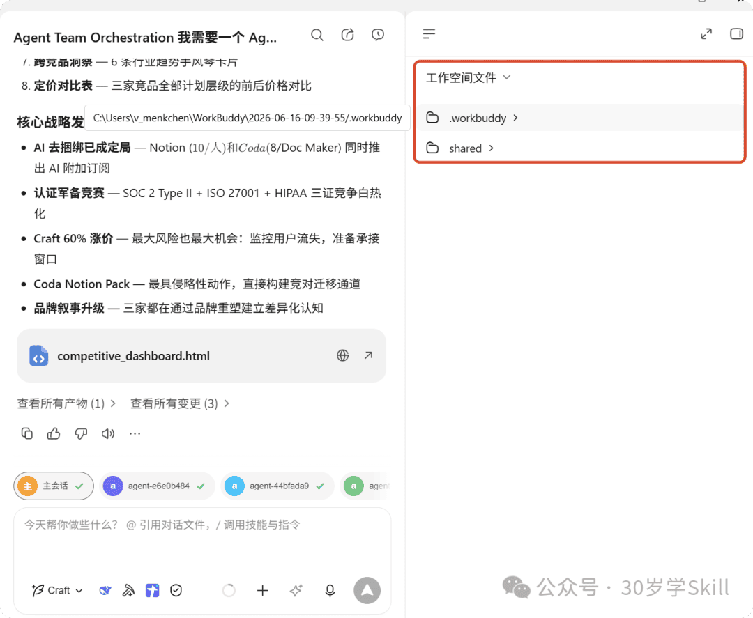Click the share conversation icon in header

tap(348, 35)
